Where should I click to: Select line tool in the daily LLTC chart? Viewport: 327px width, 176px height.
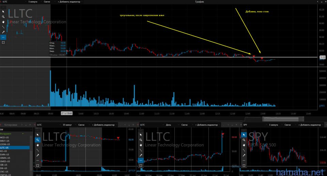click(141, 150)
